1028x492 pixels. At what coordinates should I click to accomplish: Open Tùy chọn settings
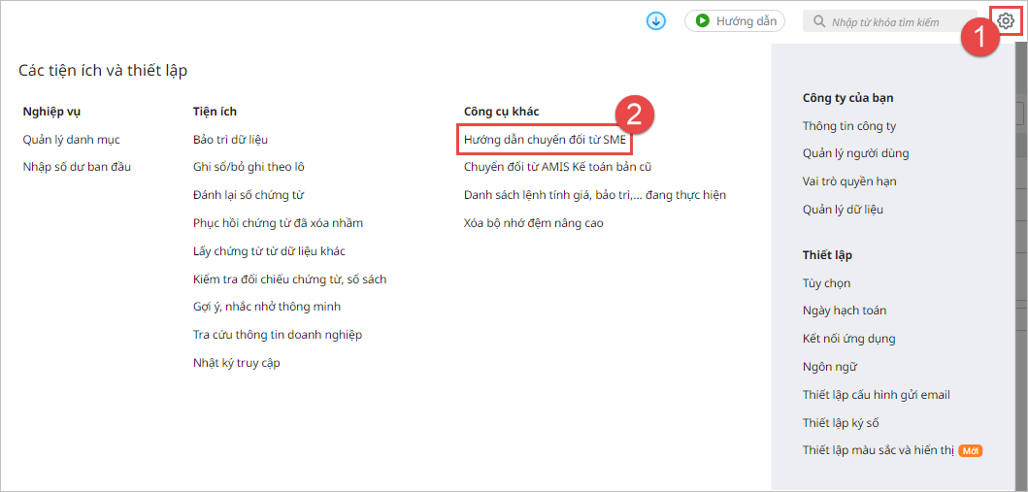pos(826,283)
